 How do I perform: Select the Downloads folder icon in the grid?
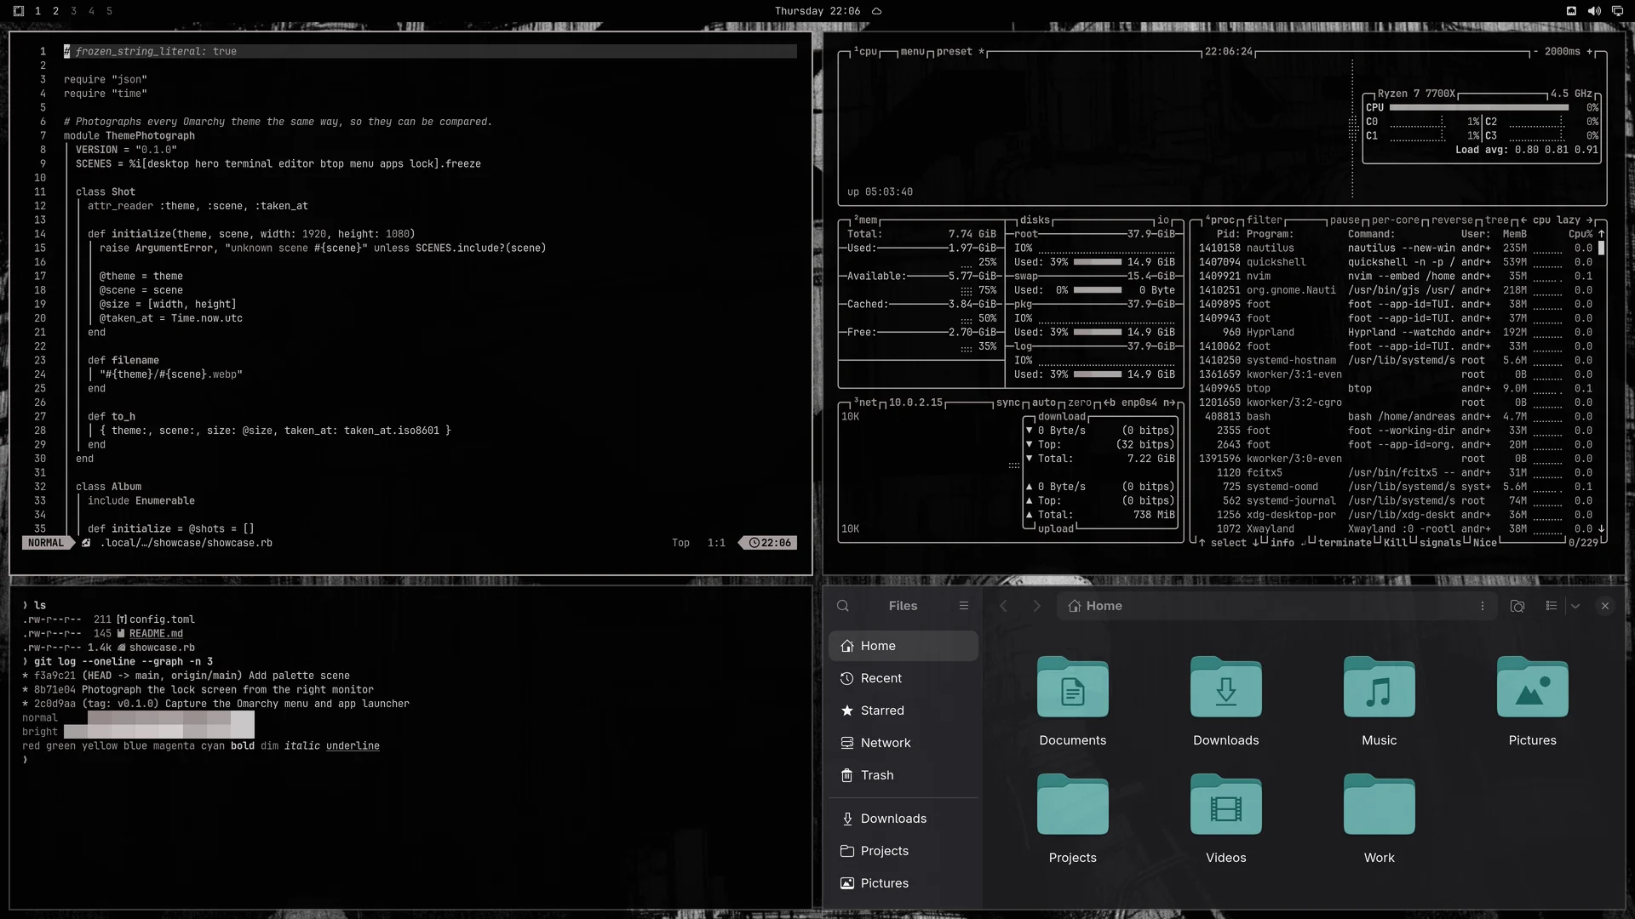coord(1226,688)
